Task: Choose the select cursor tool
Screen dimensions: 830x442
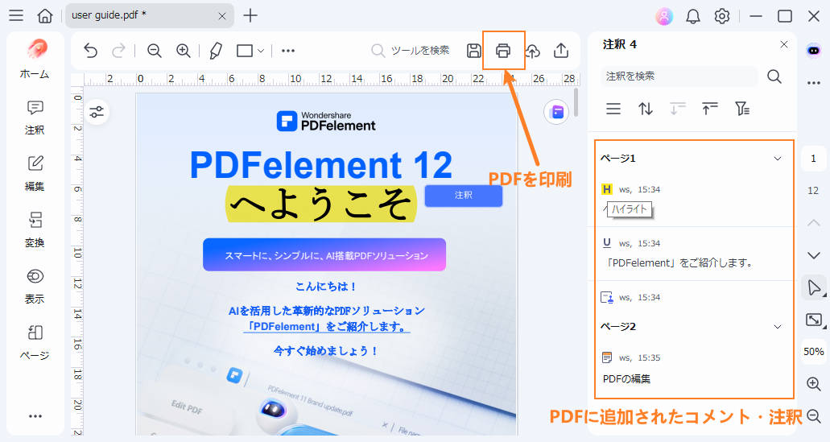Action: pyautogui.click(x=814, y=288)
